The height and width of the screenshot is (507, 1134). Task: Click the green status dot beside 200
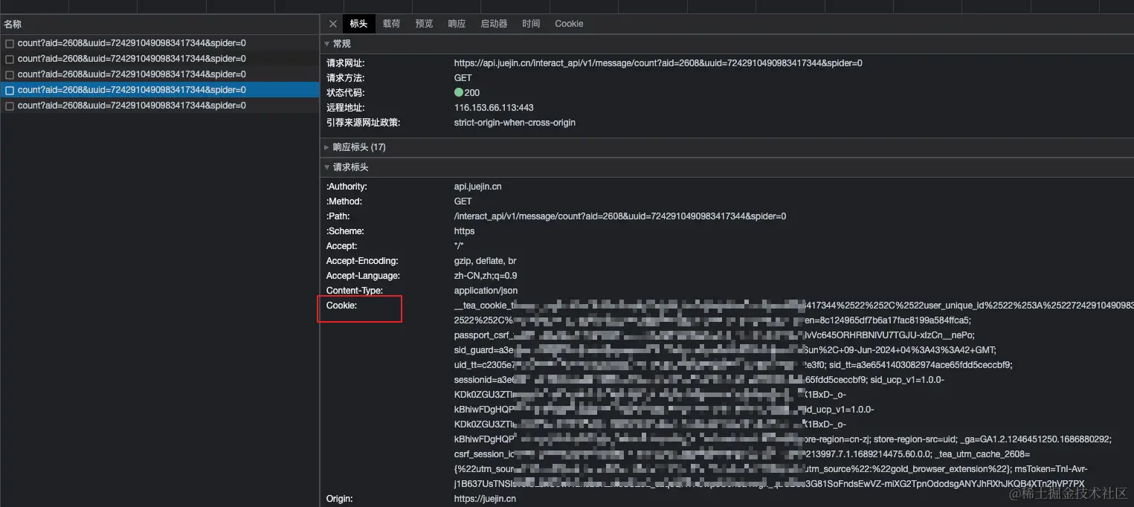(x=458, y=93)
